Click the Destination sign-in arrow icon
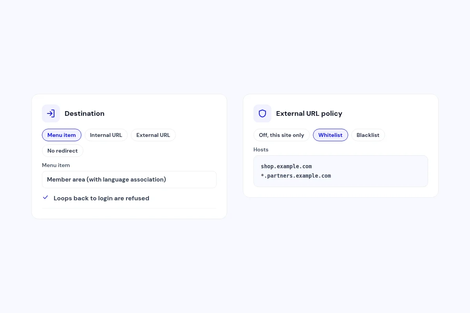 click(51, 113)
